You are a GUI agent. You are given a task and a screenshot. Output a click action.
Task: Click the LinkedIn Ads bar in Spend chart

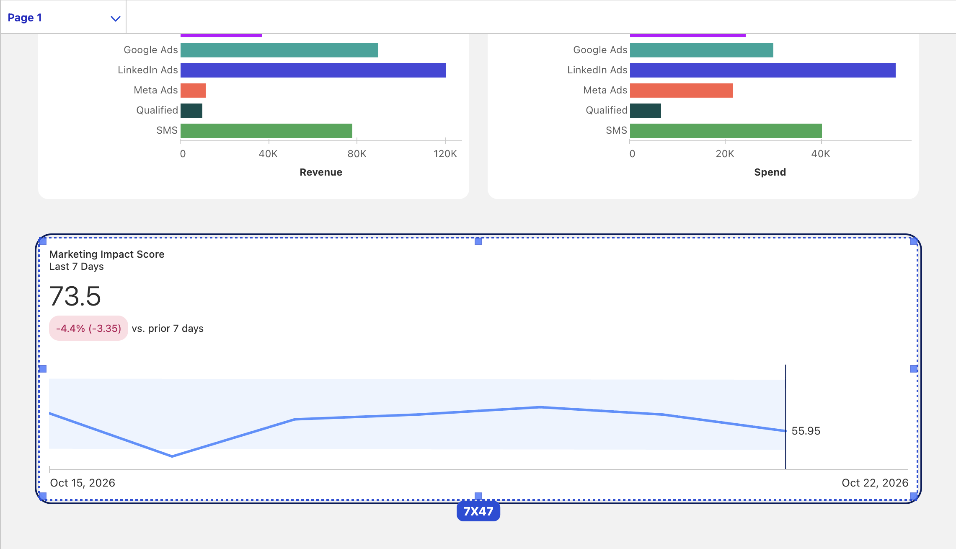point(763,70)
